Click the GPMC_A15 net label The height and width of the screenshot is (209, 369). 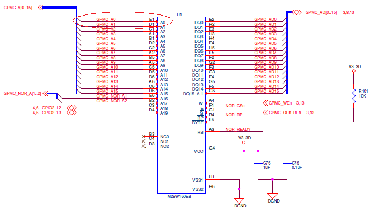tap(107, 91)
